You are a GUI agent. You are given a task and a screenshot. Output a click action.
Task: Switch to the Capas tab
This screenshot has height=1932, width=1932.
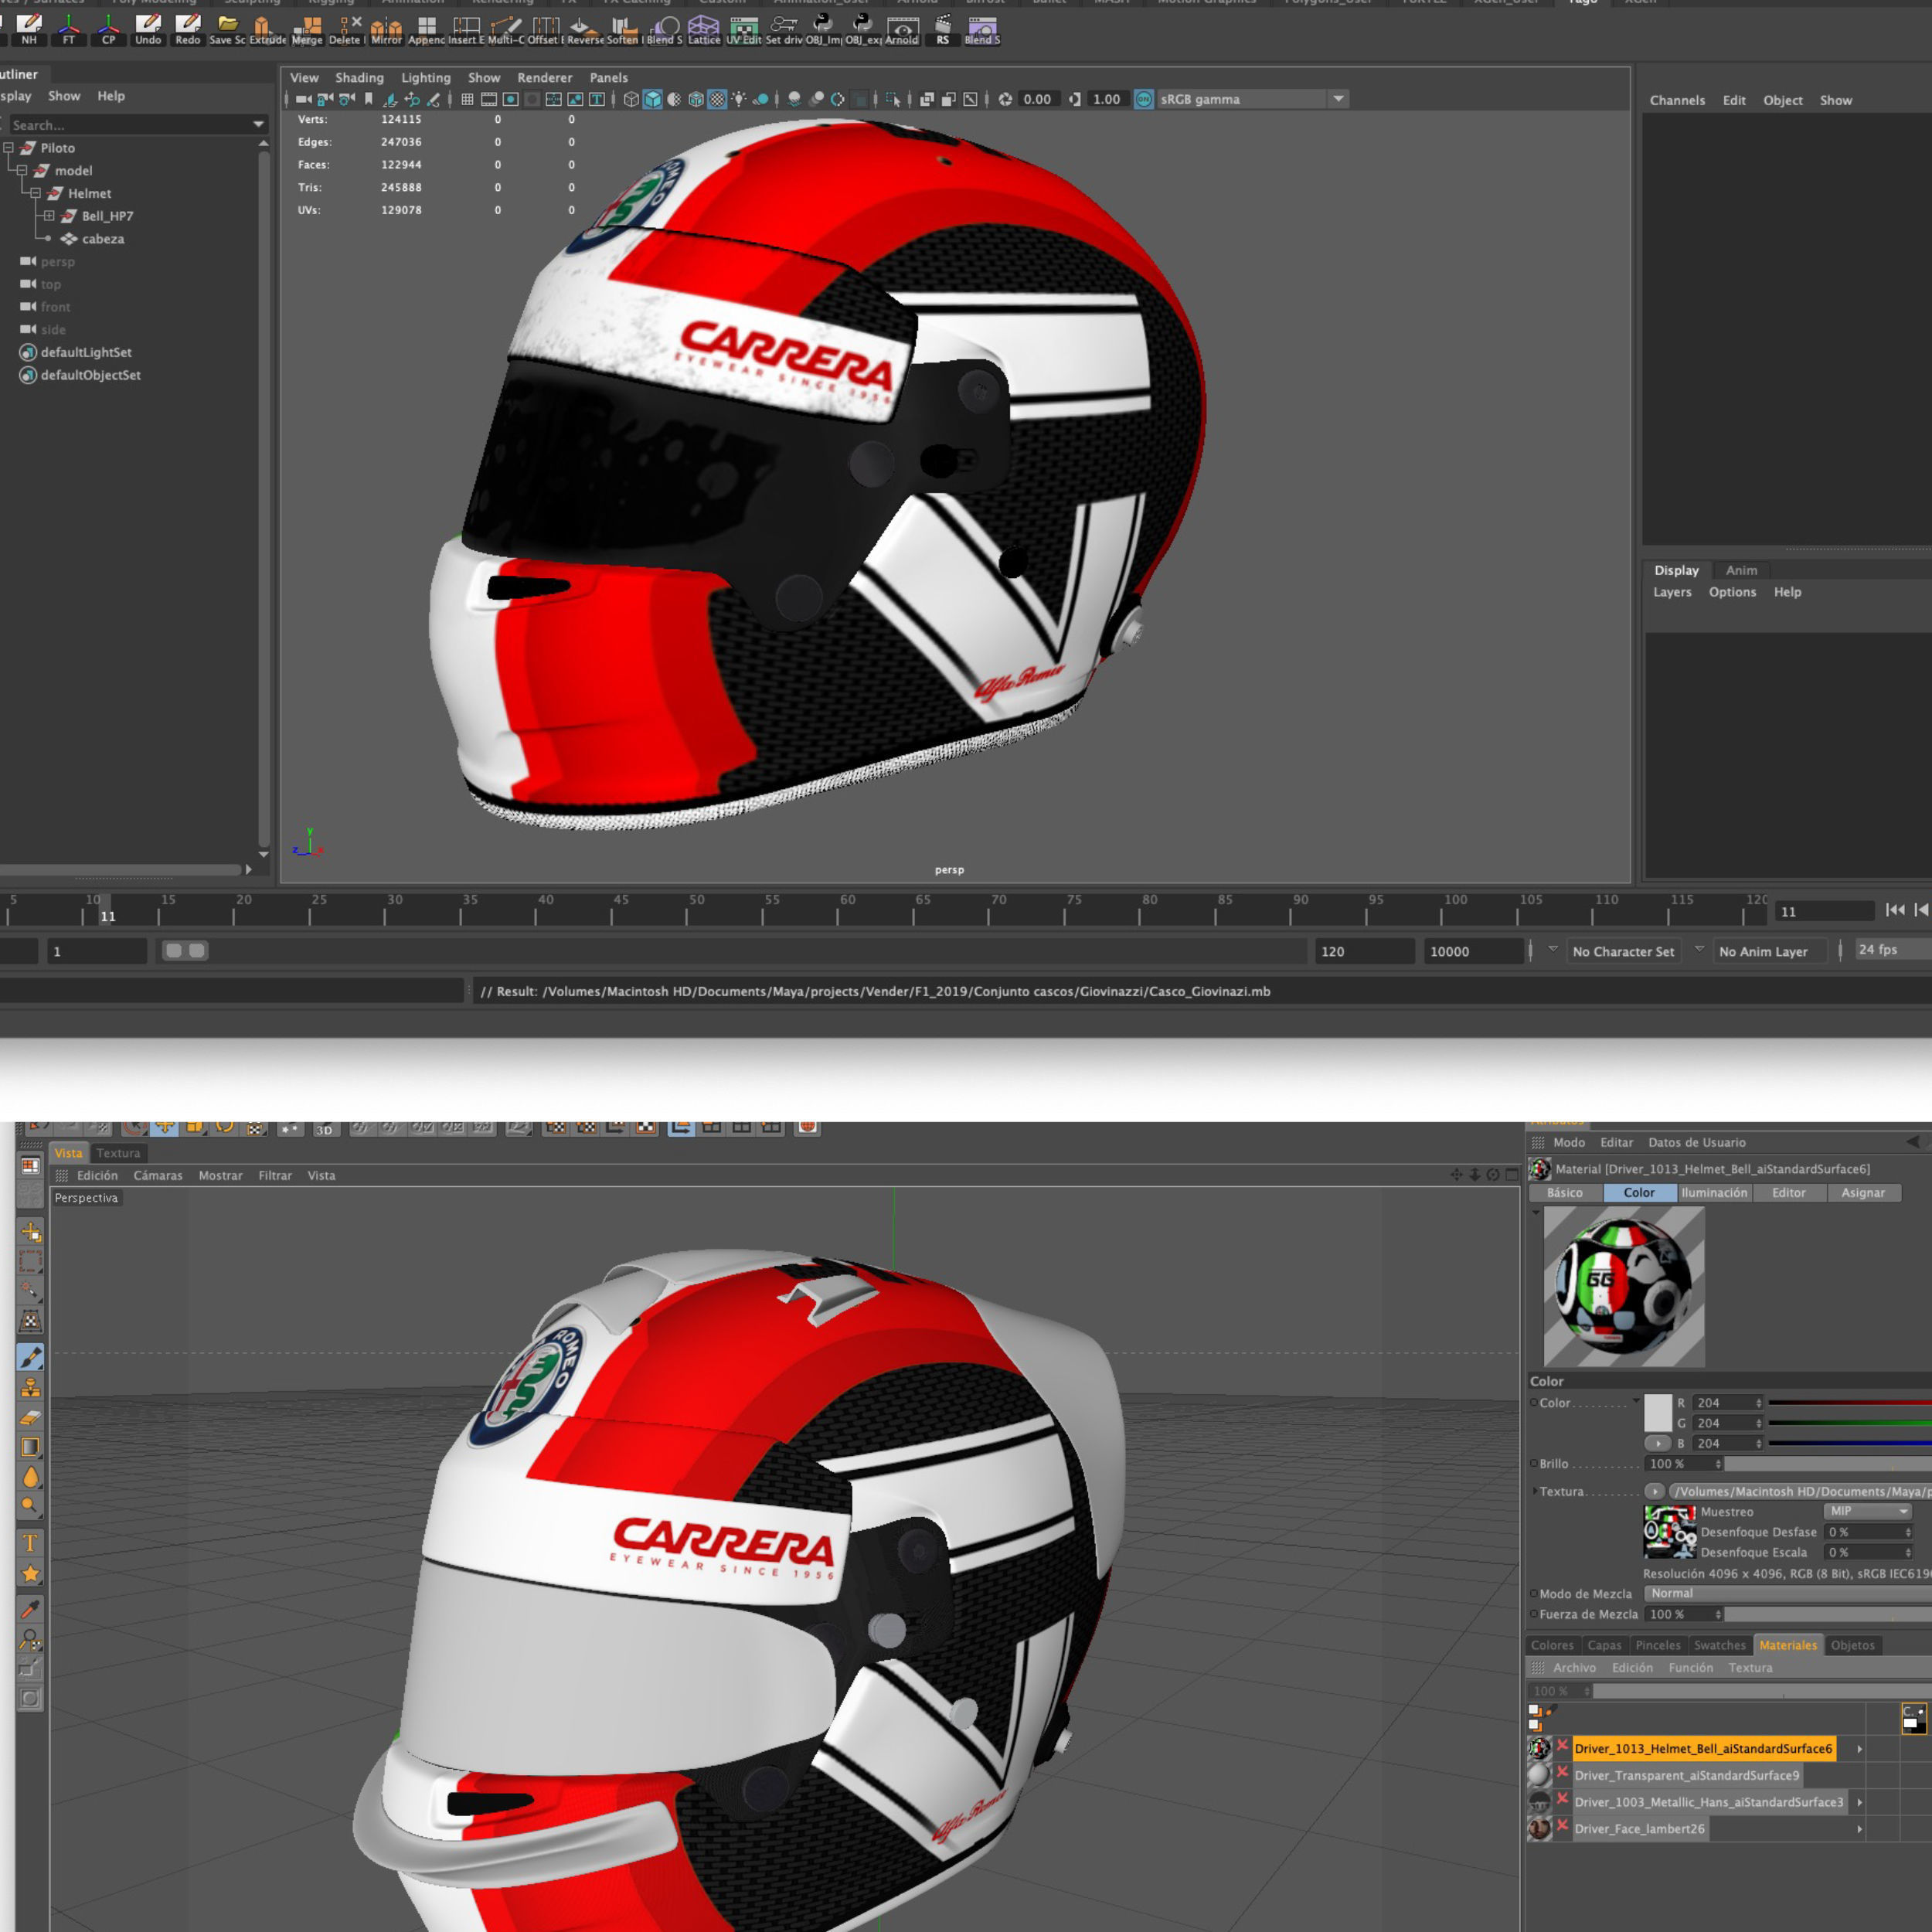pos(1604,1645)
